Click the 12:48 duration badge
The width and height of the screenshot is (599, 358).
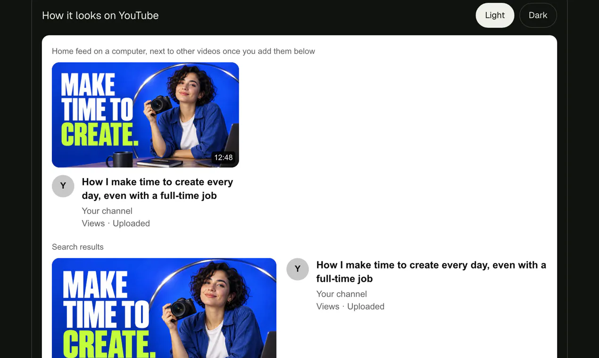pos(224,158)
